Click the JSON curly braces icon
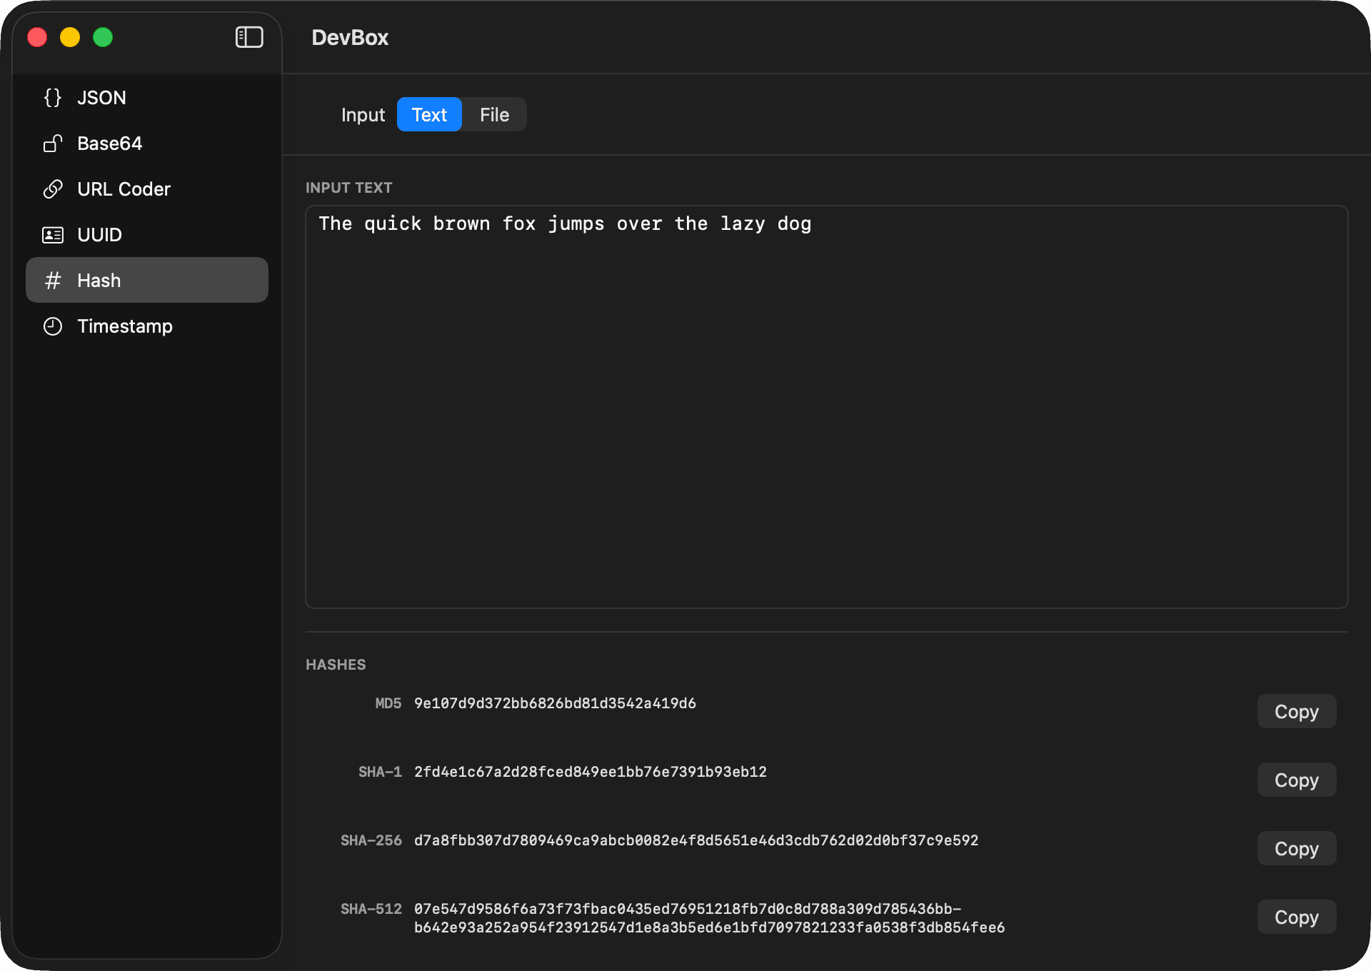This screenshot has height=971, width=1371. (53, 98)
